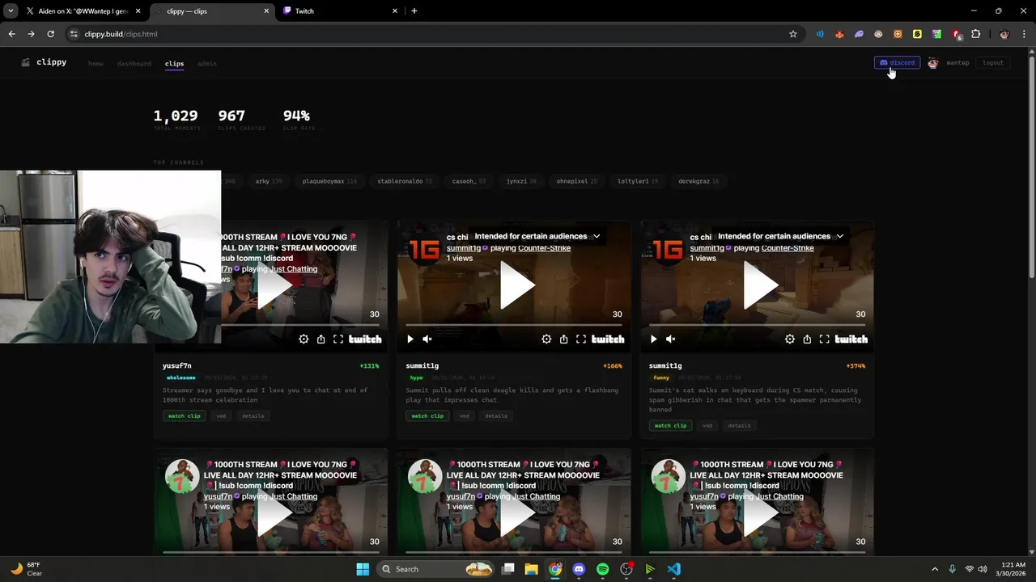
Task: Play the summit1g hype clip using small play icon
Action: pos(410,339)
